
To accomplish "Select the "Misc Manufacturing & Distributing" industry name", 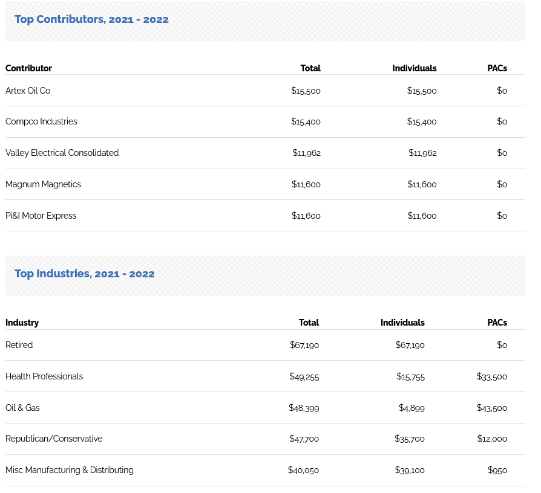I will click(70, 470).
